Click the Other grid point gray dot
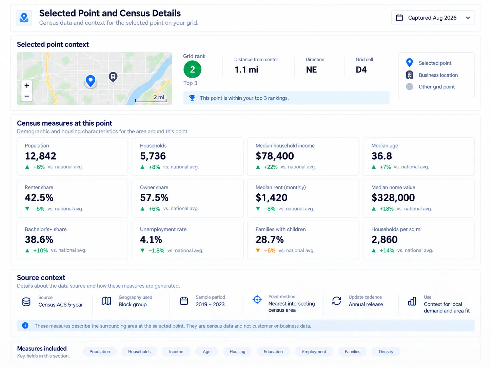491x368 pixels. click(410, 87)
